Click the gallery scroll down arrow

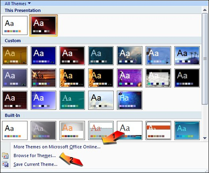tap(205, 138)
